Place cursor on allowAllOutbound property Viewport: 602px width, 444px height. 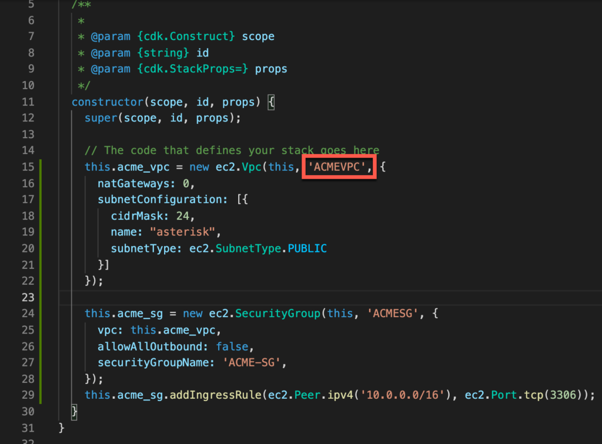150,347
